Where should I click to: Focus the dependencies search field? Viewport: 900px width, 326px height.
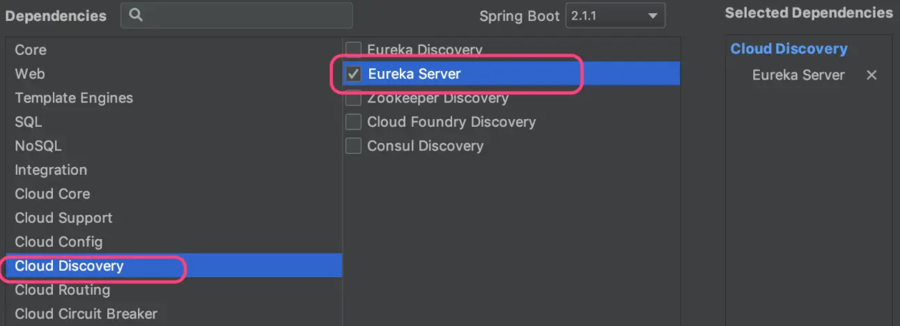pos(237,15)
